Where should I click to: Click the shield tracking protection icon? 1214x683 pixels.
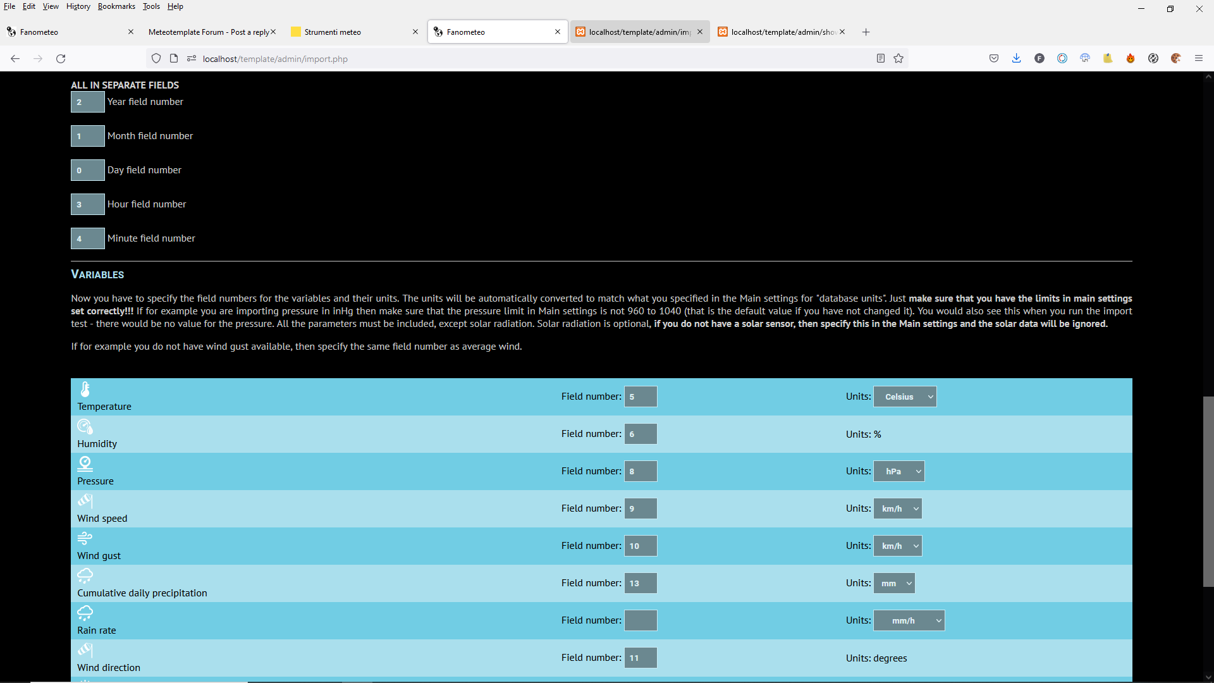pos(156,59)
